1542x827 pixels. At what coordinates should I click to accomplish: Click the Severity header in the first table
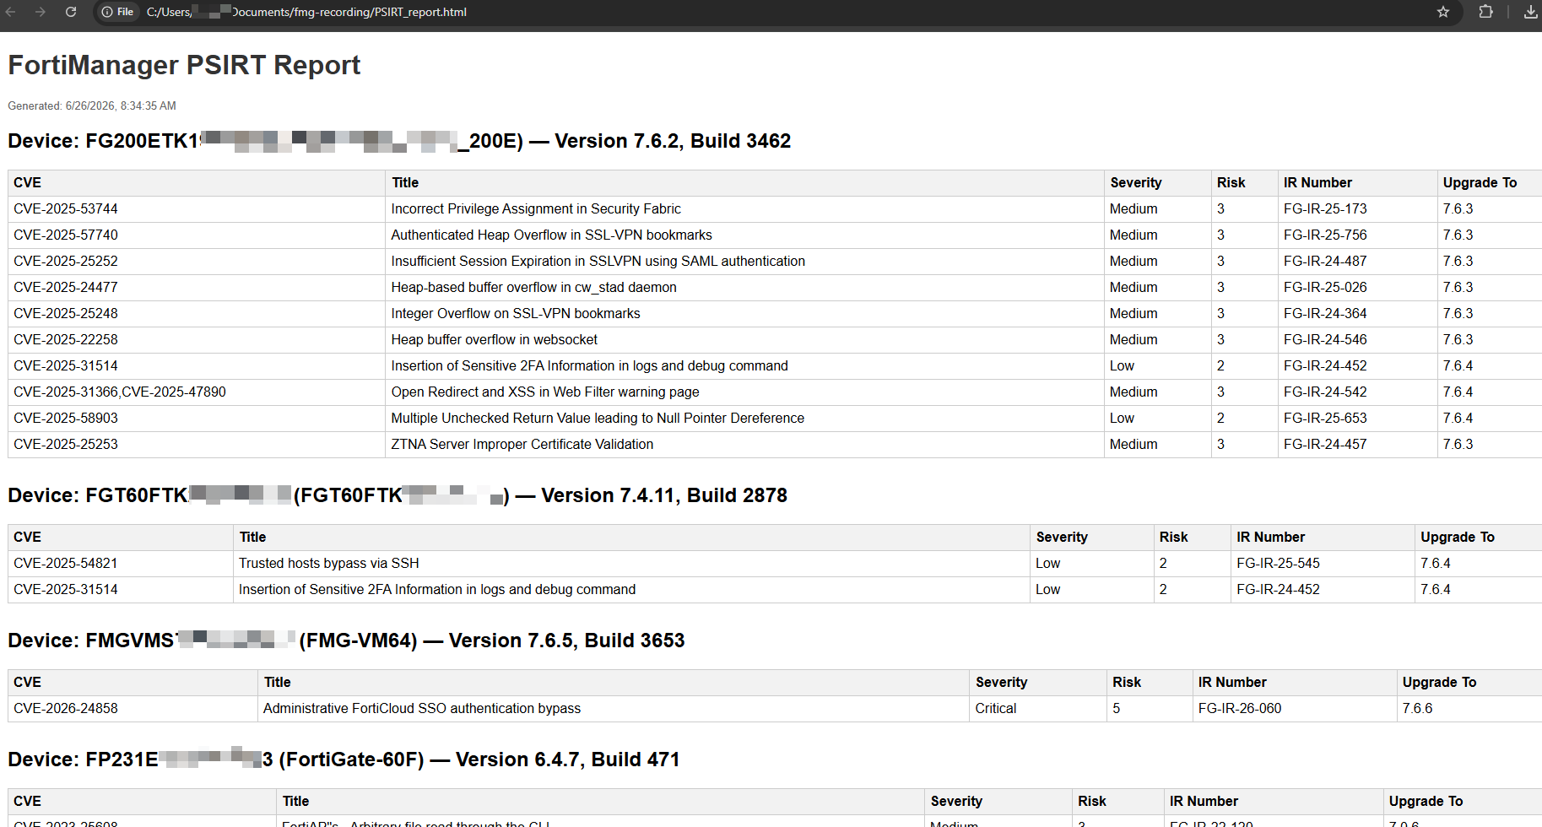coord(1135,183)
